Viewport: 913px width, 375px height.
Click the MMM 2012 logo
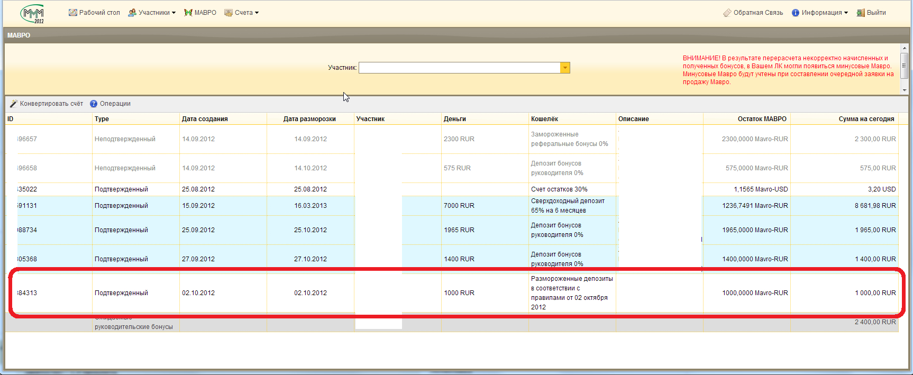(32, 14)
